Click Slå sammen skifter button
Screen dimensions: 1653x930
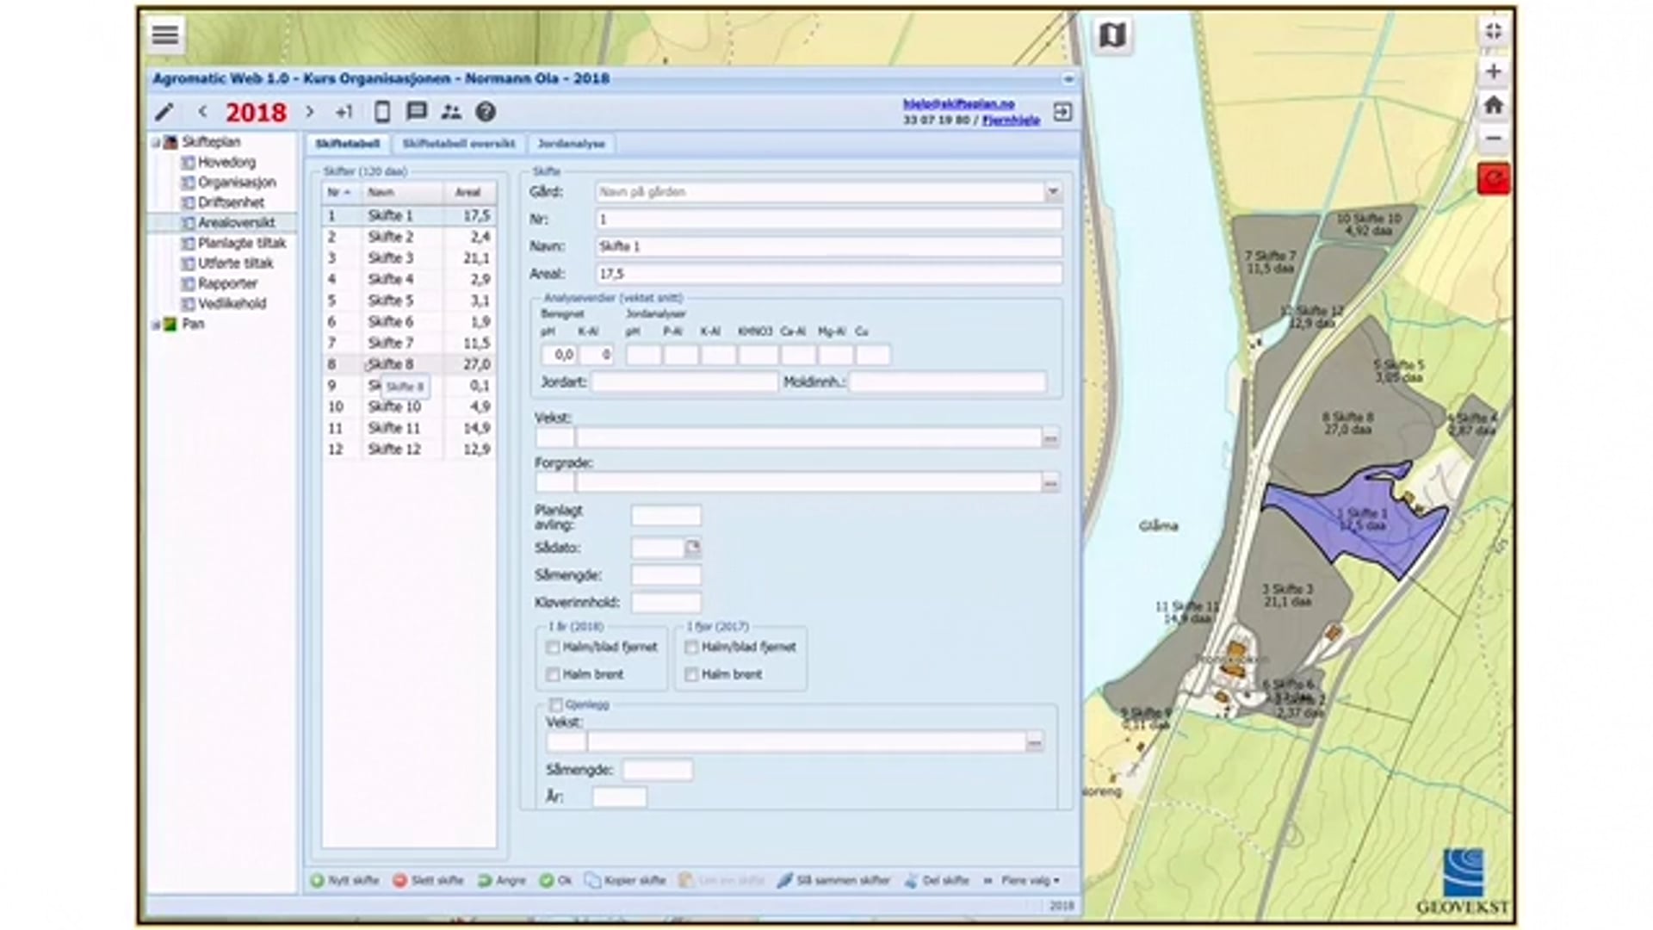click(834, 880)
